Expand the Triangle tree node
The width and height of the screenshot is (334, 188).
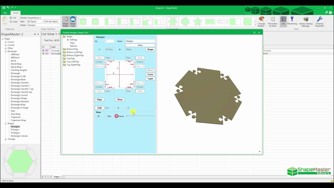[x=5, y=139]
